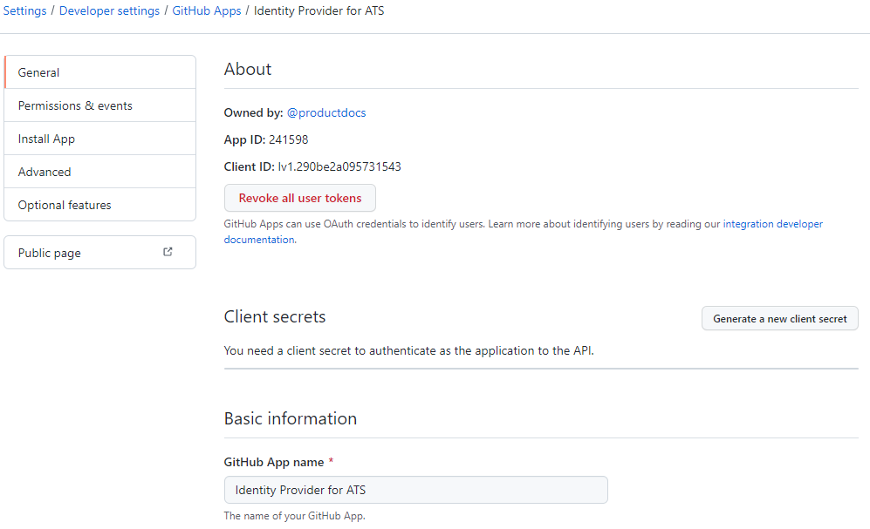
Task: Go to Settings in the breadcrumb
Action: pyautogui.click(x=24, y=11)
